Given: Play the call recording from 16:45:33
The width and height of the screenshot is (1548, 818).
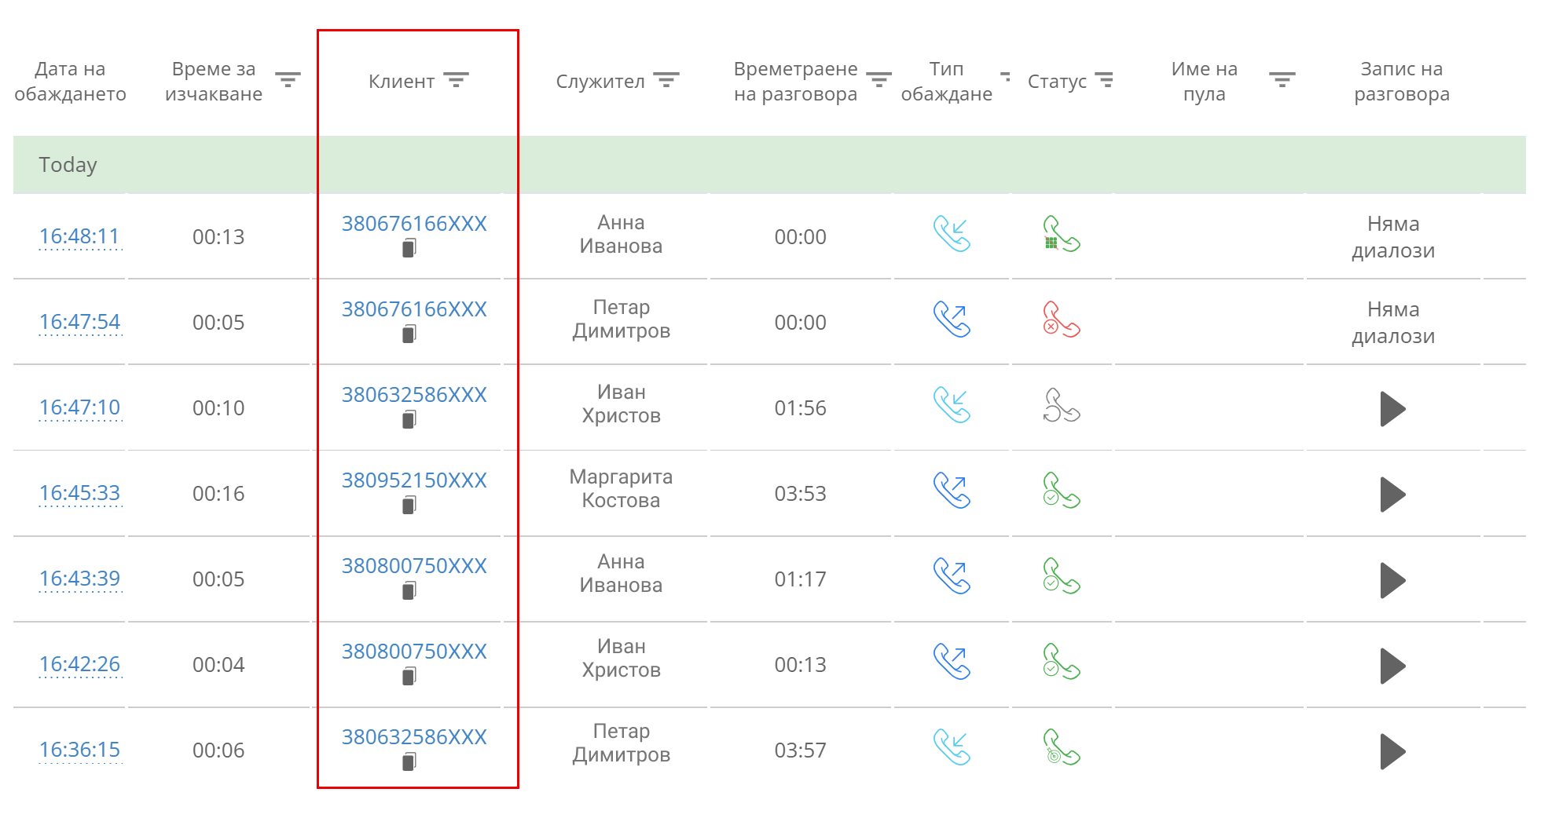Looking at the screenshot, I should pyautogui.click(x=1392, y=495).
